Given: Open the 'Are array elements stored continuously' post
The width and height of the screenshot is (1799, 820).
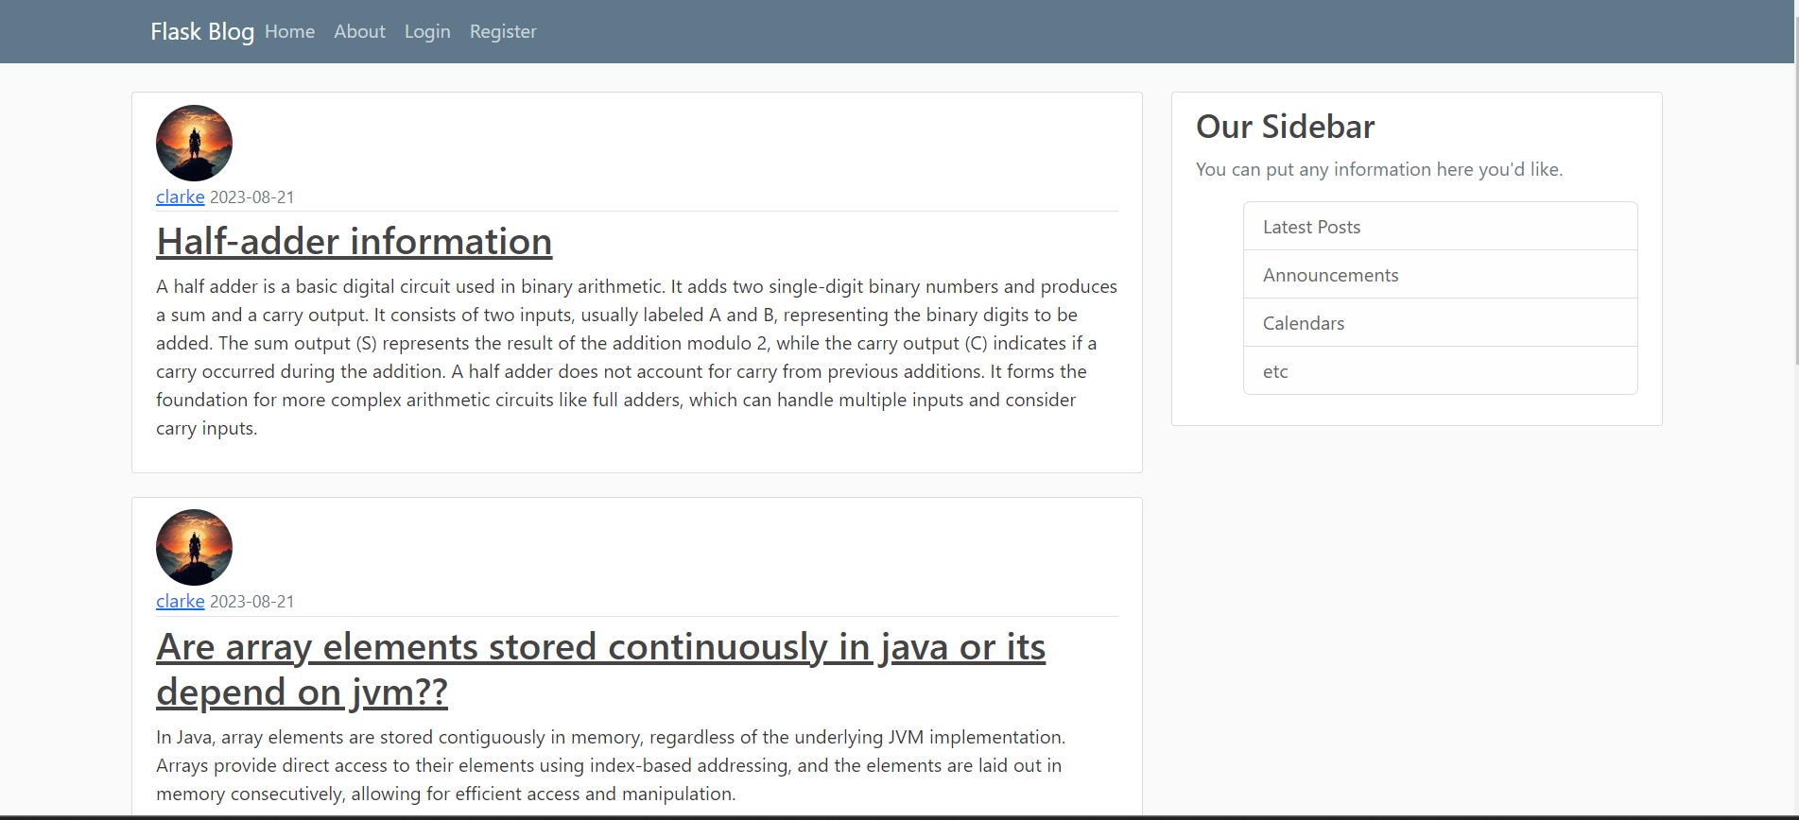Looking at the screenshot, I should coord(600,670).
